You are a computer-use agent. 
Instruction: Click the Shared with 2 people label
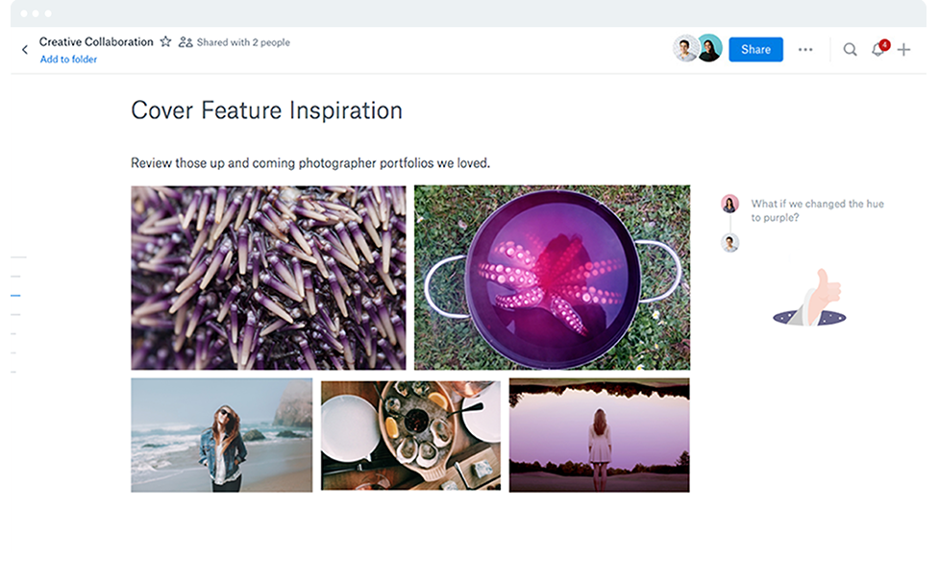point(241,41)
